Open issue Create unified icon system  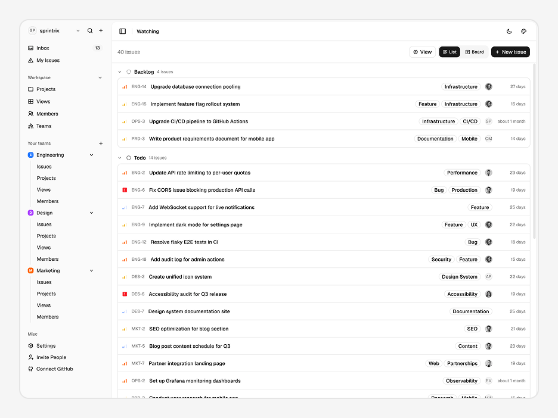(180, 277)
